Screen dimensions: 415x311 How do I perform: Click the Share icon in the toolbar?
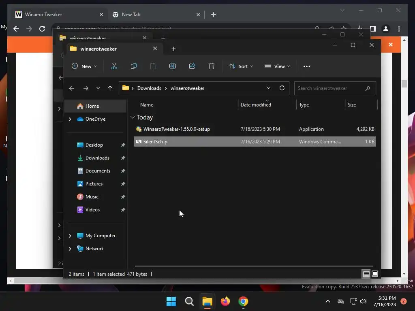pos(192,66)
